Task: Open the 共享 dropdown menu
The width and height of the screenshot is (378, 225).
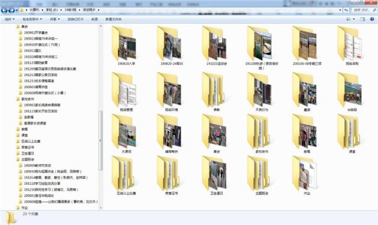Action: click(55, 19)
